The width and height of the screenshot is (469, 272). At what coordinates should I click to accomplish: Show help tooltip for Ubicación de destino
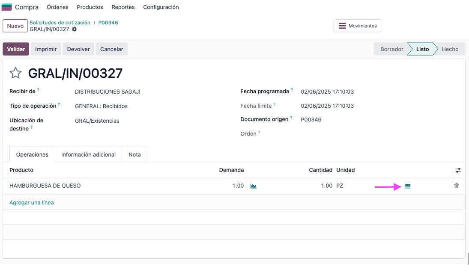31,127
